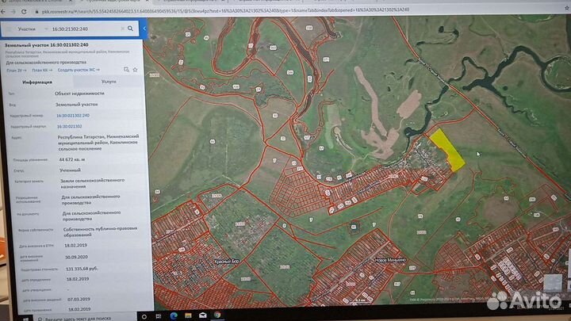571x321 pixels.
Task: Click the Создать участок ЖС link
Action: (x=78, y=70)
